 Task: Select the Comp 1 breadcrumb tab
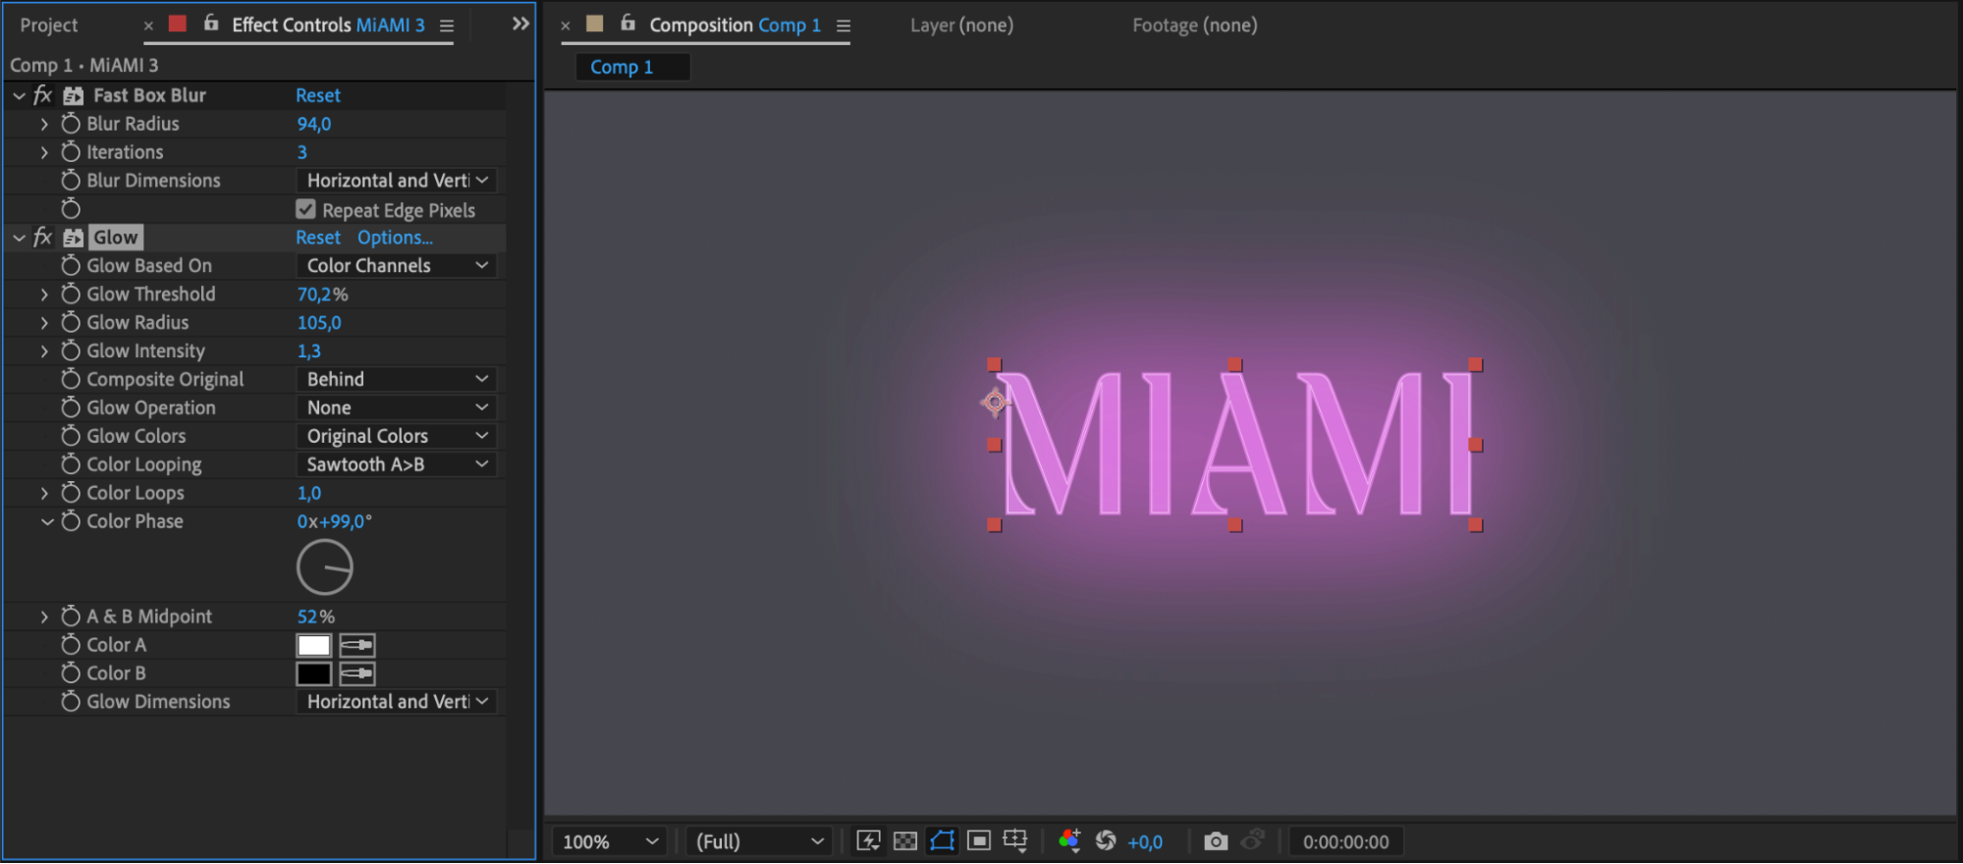[x=621, y=67]
